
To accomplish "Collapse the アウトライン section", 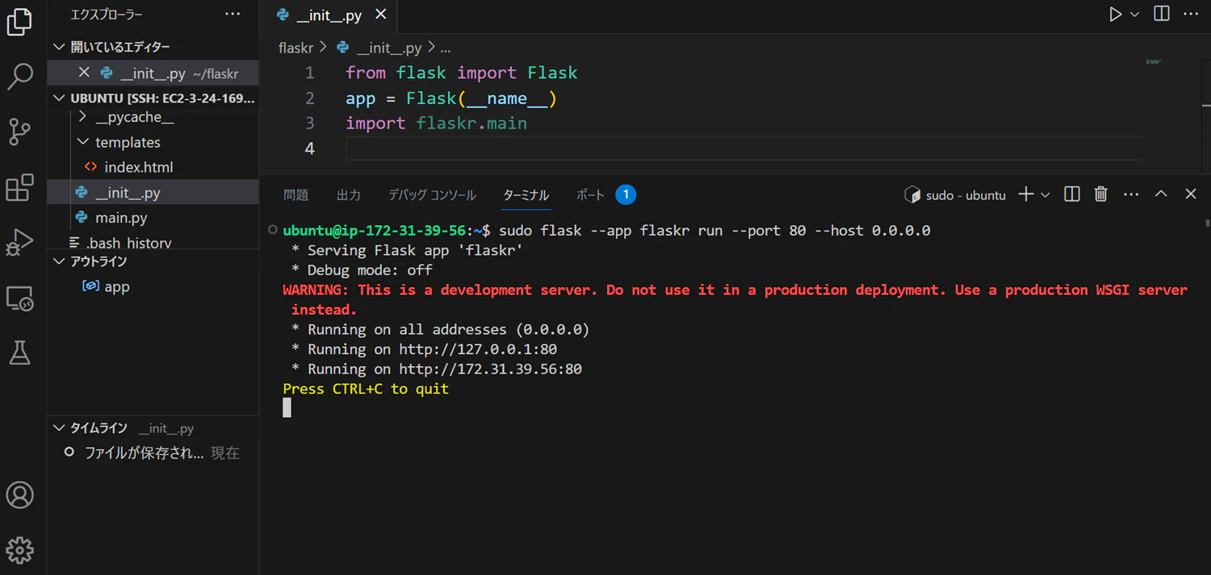I will [x=153, y=261].
